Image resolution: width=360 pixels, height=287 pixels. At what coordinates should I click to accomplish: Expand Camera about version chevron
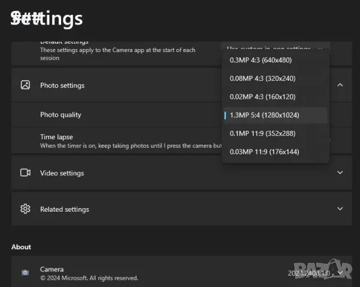pos(340,273)
